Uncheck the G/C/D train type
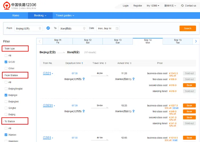This screenshot has height=142, width=200. [x=6, y=62]
